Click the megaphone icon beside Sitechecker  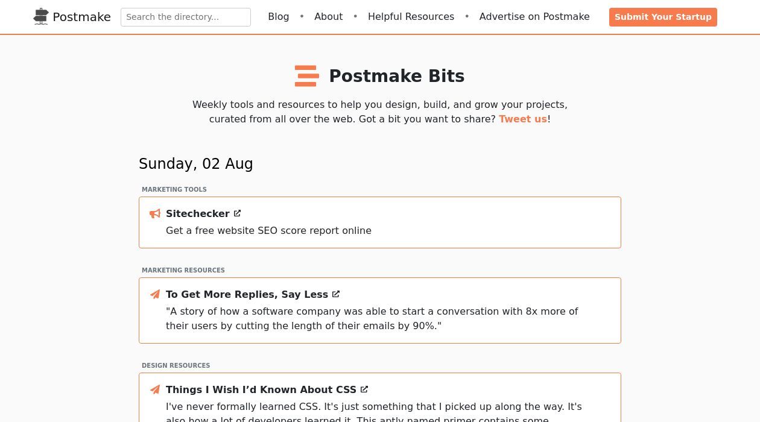coord(155,213)
